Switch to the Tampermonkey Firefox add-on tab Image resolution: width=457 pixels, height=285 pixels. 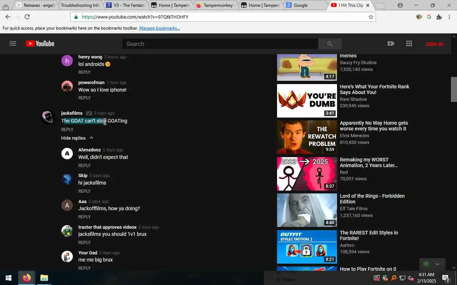216,5
